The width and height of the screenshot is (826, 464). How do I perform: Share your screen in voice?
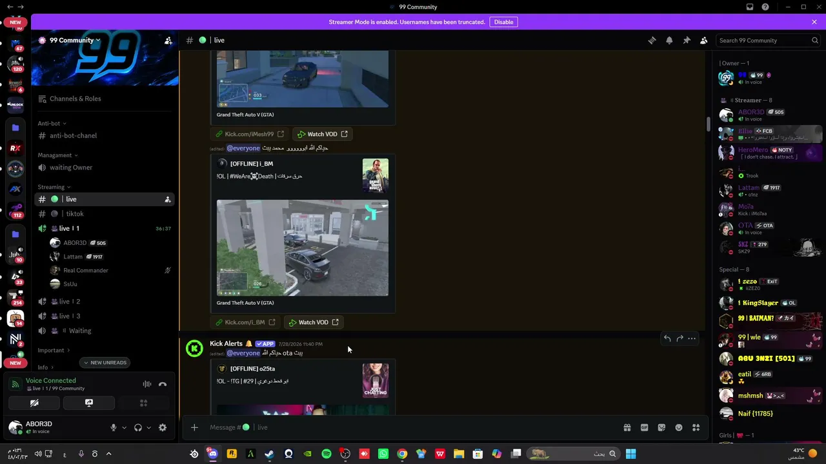(x=89, y=403)
